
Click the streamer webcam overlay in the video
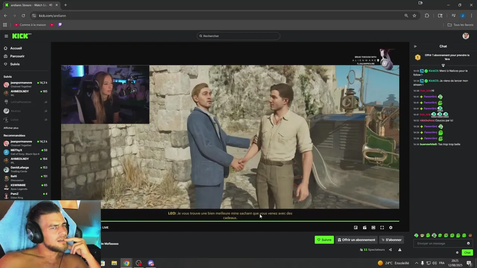pos(105,95)
